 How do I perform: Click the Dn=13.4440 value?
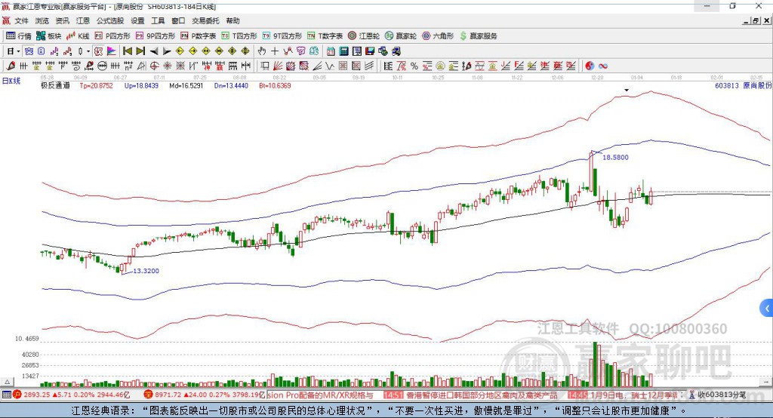[231, 86]
